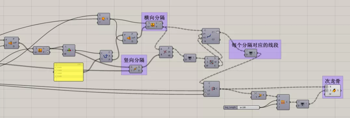This screenshot has width=350, height=118.
Task: Select the 每个分隔对应的线段 group label
Action: [x=255, y=45]
